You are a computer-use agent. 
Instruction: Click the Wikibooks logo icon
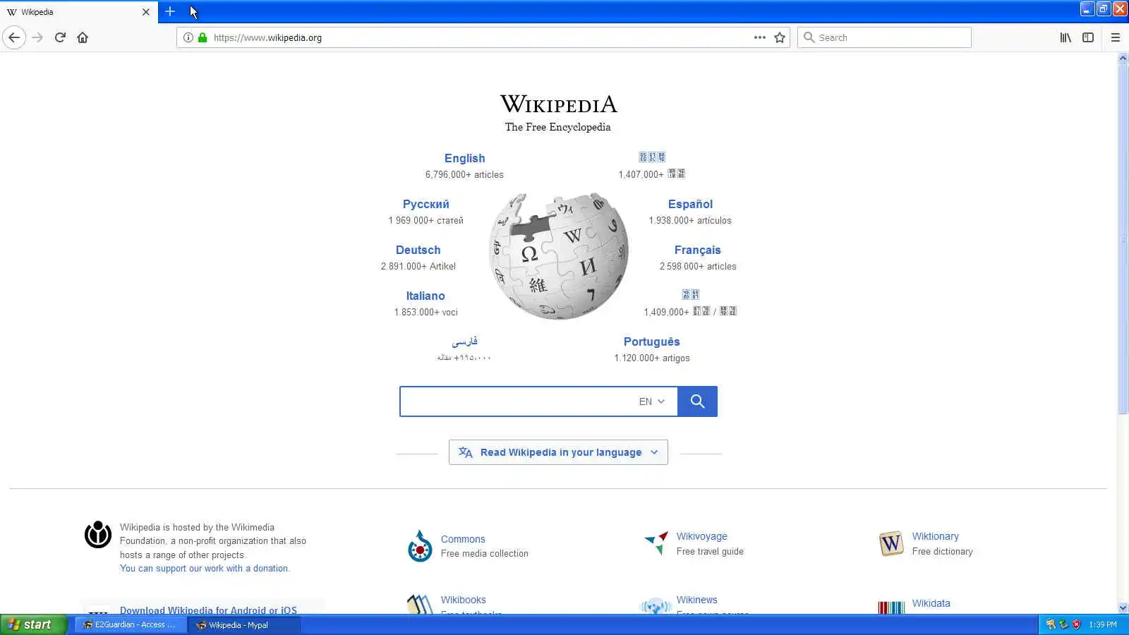tap(420, 604)
